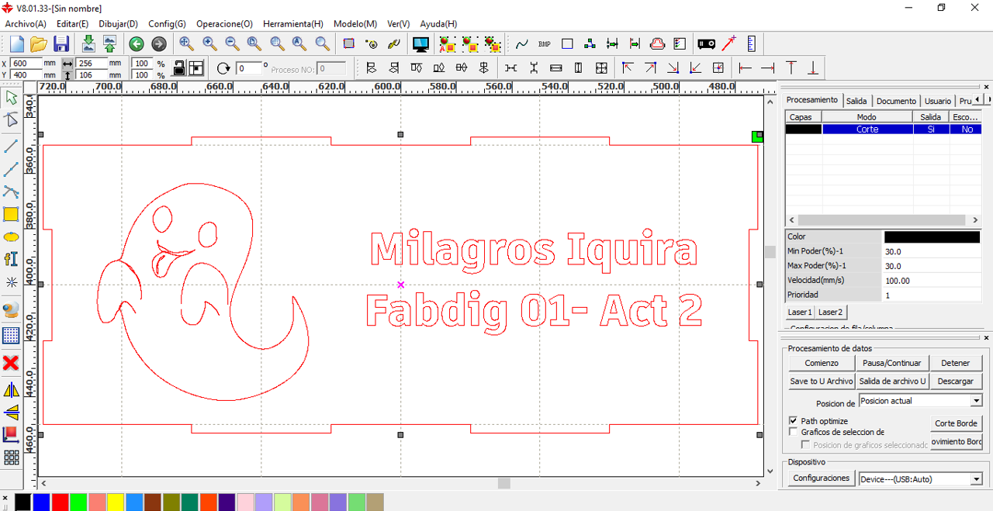The height and width of the screenshot is (511, 993).
Task: Switch to the Salida tab
Action: (856, 100)
